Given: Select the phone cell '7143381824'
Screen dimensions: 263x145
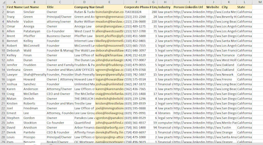Looking at the screenshot, I should click(x=137, y=12).
